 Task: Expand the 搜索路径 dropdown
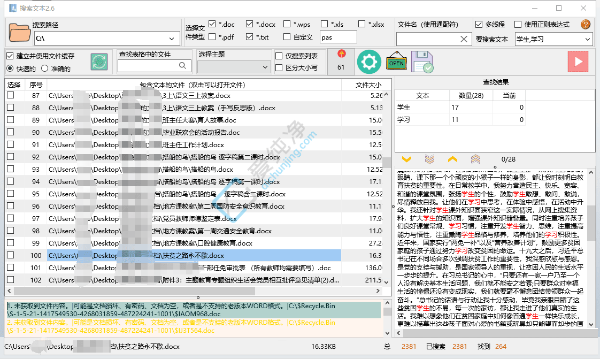172,39
